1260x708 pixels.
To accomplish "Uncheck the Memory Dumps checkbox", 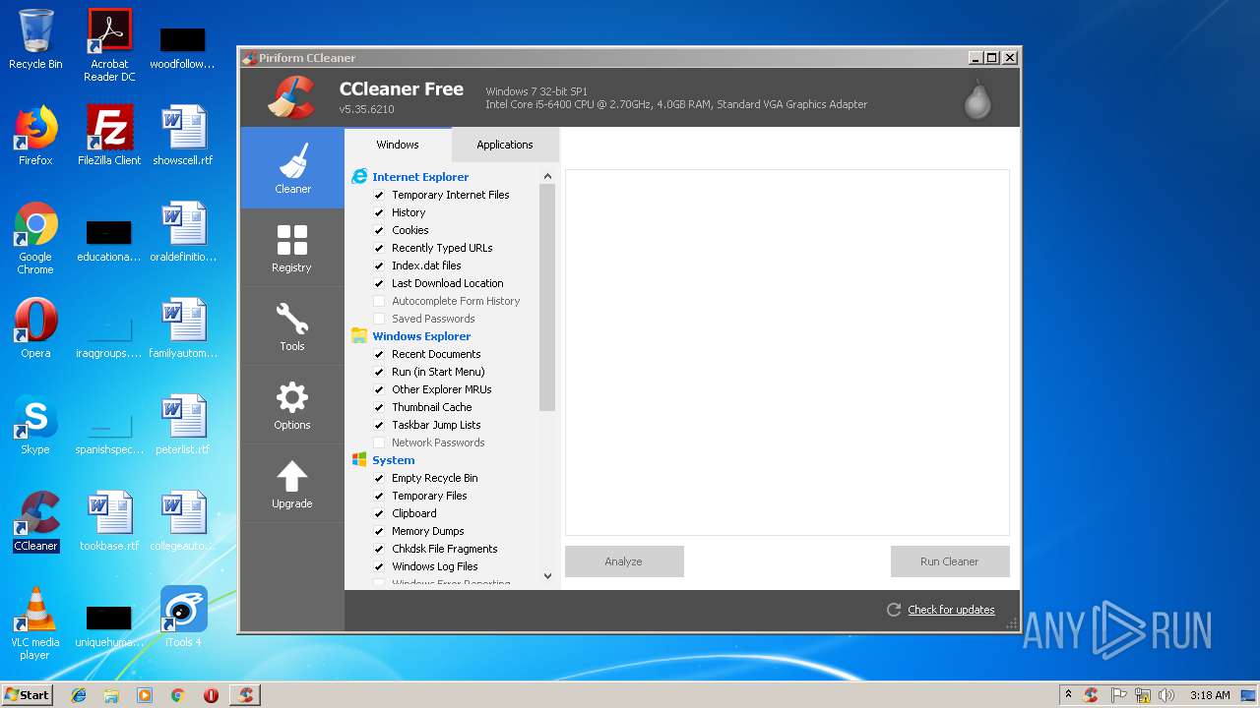I will [379, 531].
